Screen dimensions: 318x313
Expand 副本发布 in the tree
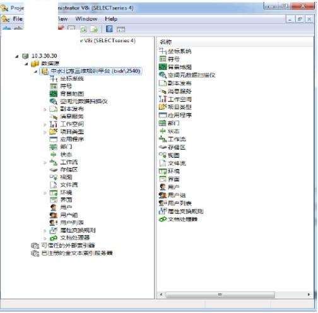point(45,109)
